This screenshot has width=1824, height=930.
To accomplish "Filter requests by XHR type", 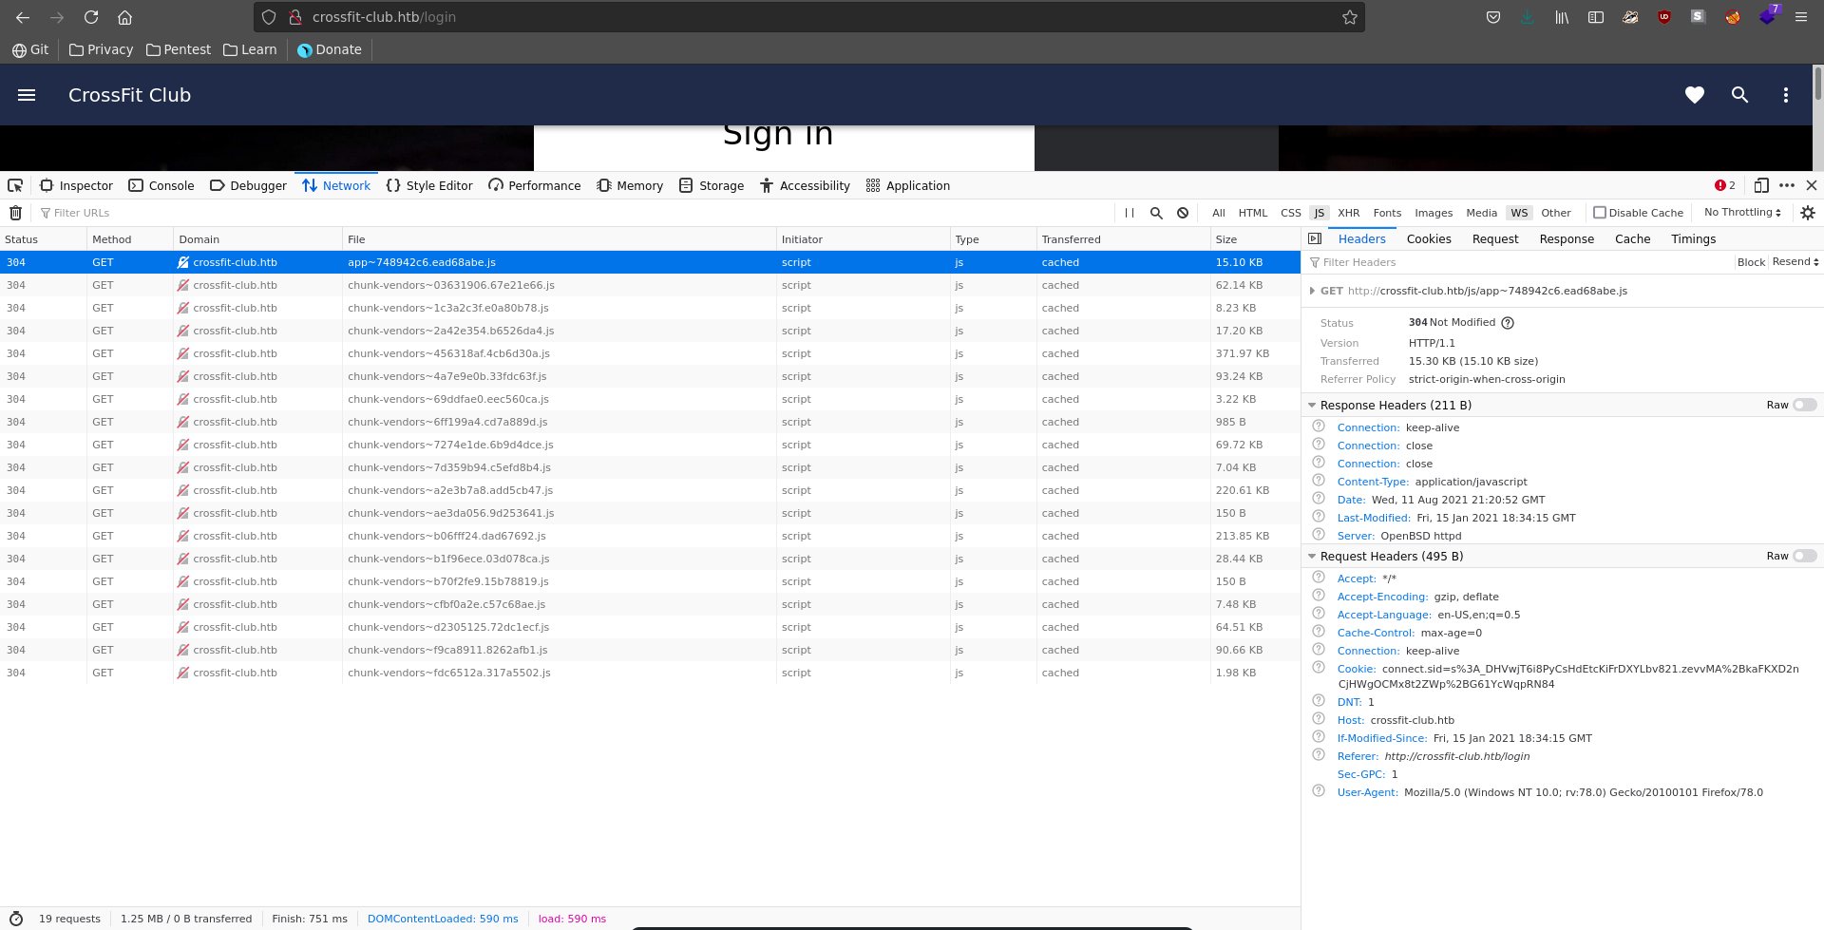I will point(1348,213).
